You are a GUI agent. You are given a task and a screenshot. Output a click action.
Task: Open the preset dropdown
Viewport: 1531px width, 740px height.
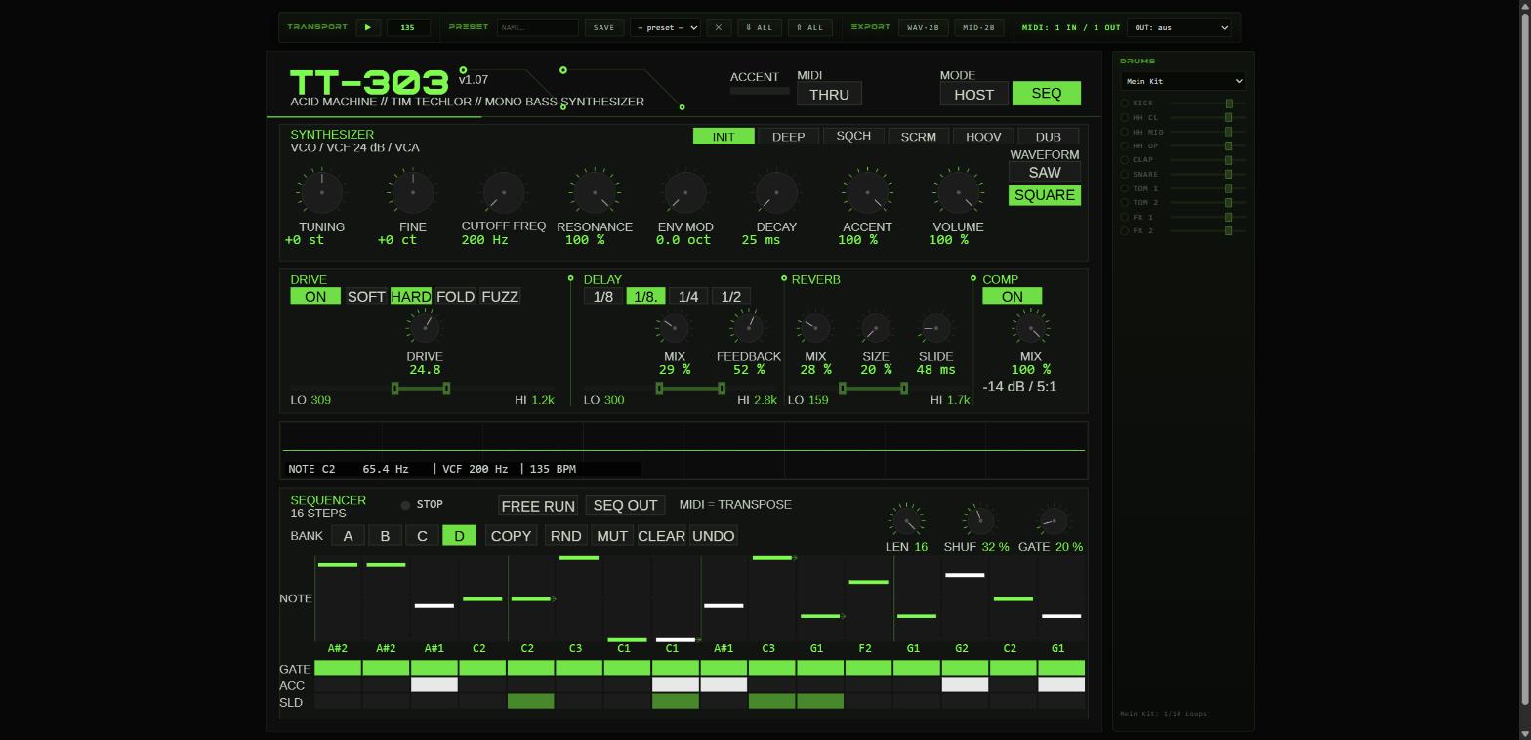tap(666, 27)
